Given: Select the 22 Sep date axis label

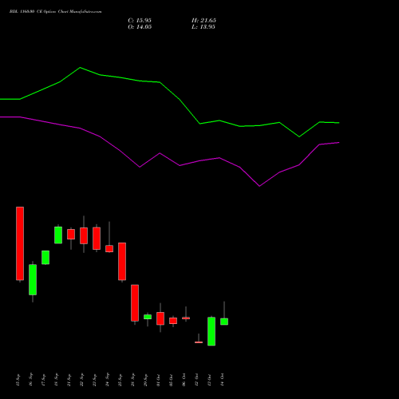Looking at the screenshot, I should click(x=82, y=380).
